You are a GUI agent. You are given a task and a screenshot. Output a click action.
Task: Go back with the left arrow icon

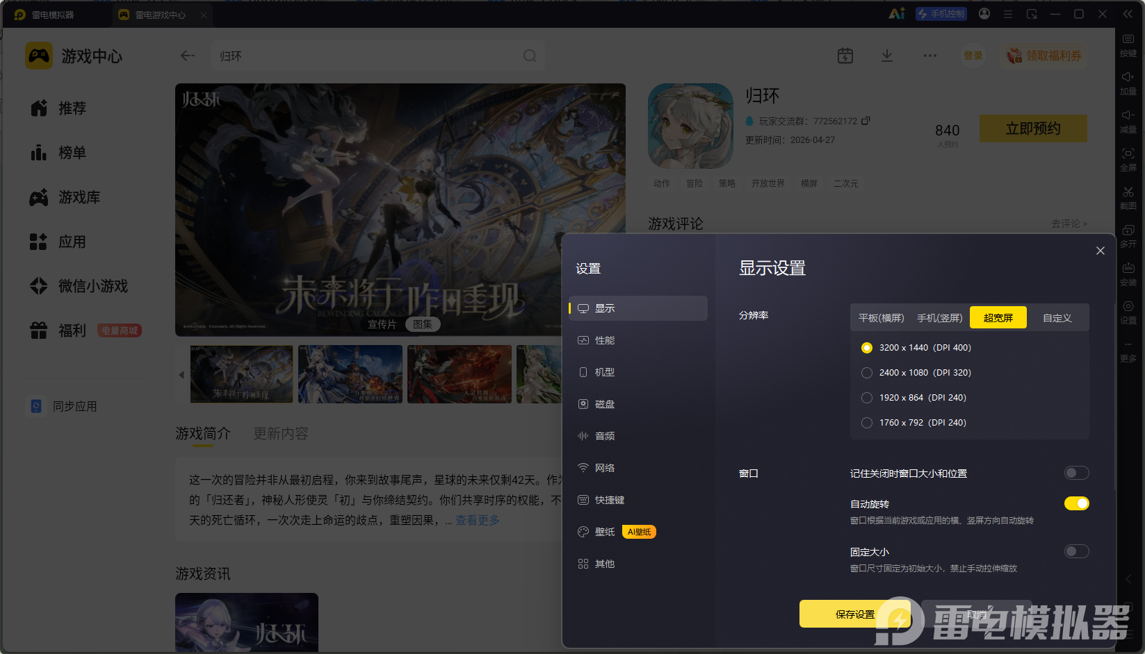click(x=187, y=56)
